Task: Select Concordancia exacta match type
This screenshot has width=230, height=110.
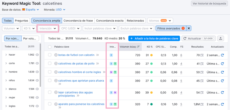Action: click(110, 20)
